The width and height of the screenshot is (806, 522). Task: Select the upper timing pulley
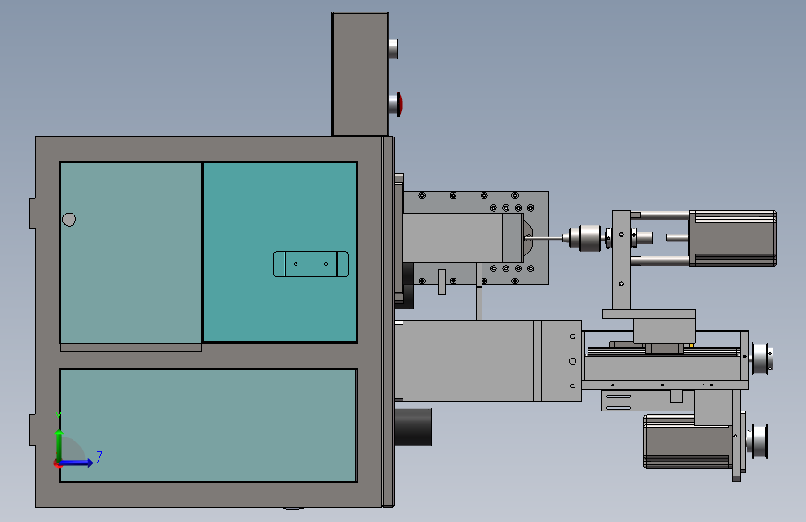click(x=762, y=357)
